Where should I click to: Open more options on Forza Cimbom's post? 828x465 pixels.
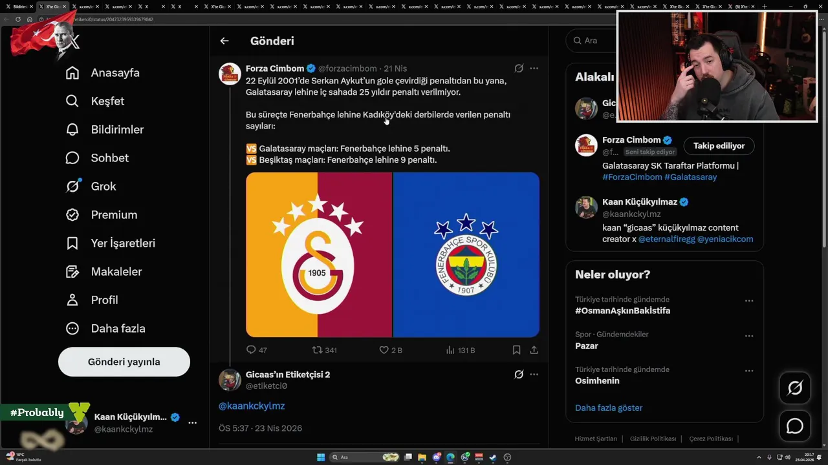534,68
